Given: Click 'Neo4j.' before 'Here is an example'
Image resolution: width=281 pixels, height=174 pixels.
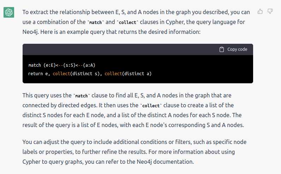Looking at the screenshot, I should pos(31,32).
